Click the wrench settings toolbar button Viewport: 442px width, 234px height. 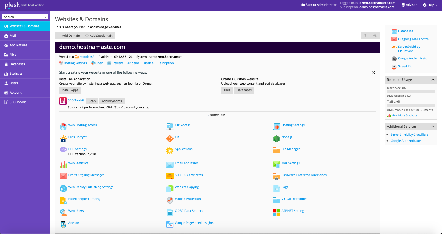pos(375,36)
